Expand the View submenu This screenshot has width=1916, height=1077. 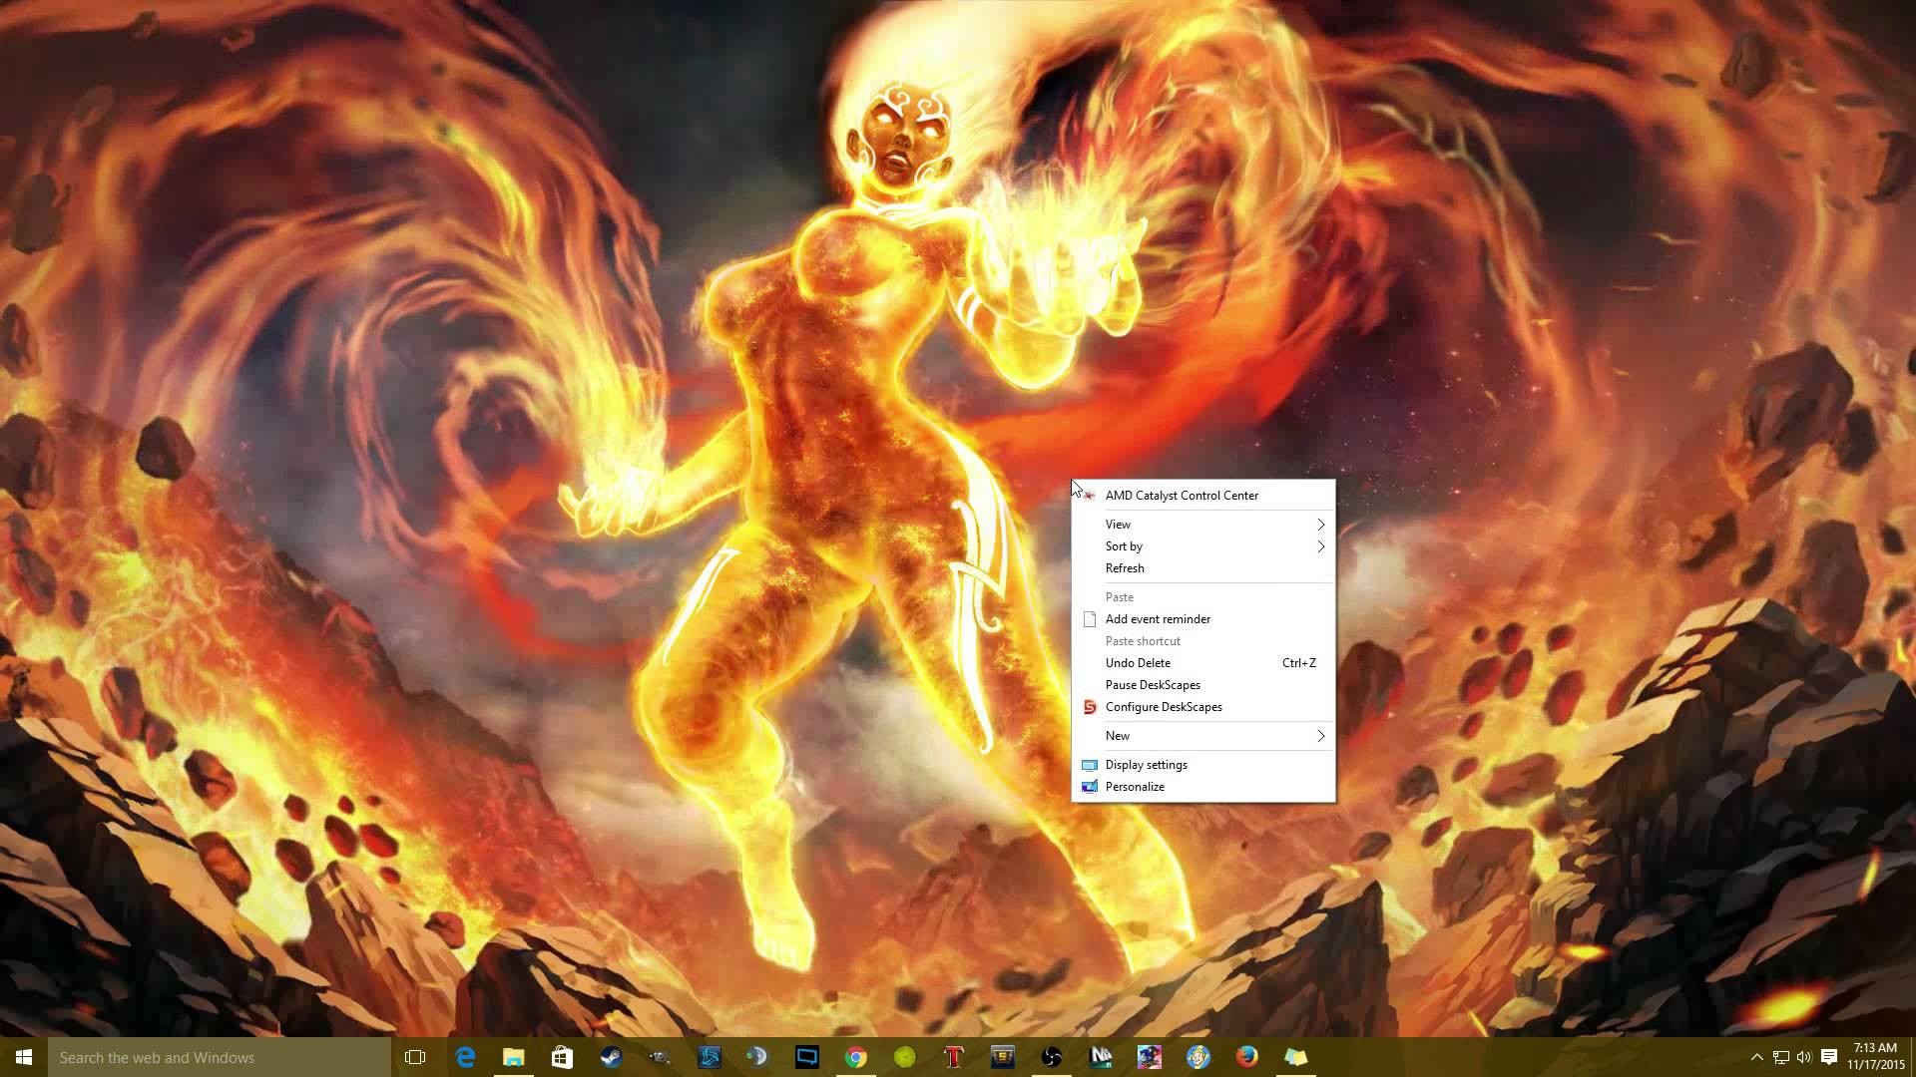(1118, 524)
